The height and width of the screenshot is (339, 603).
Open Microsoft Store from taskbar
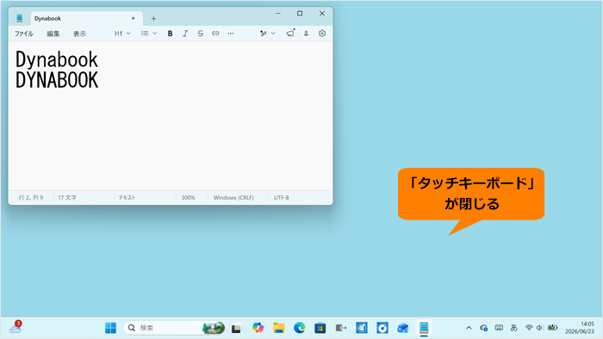(x=320, y=328)
